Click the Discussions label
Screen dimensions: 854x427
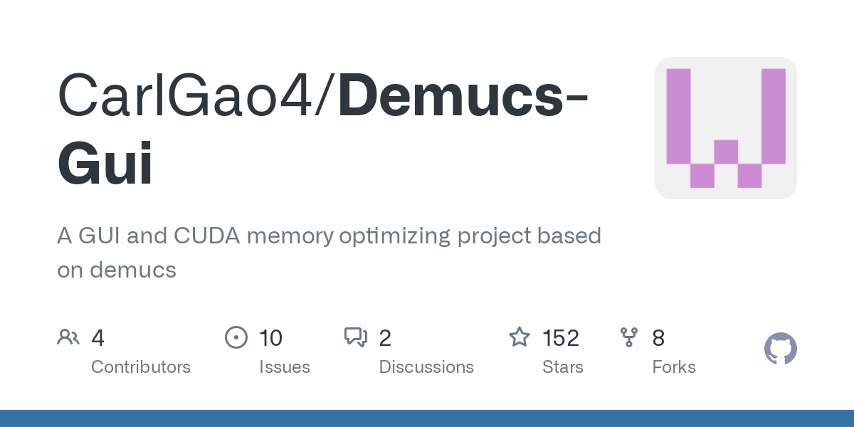[426, 367]
